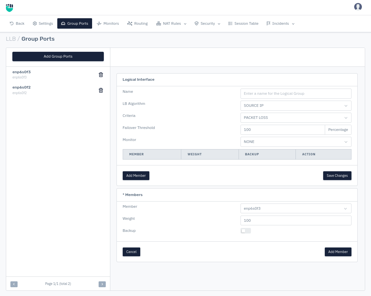Select enp6s0f2 in the group list

point(21,88)
